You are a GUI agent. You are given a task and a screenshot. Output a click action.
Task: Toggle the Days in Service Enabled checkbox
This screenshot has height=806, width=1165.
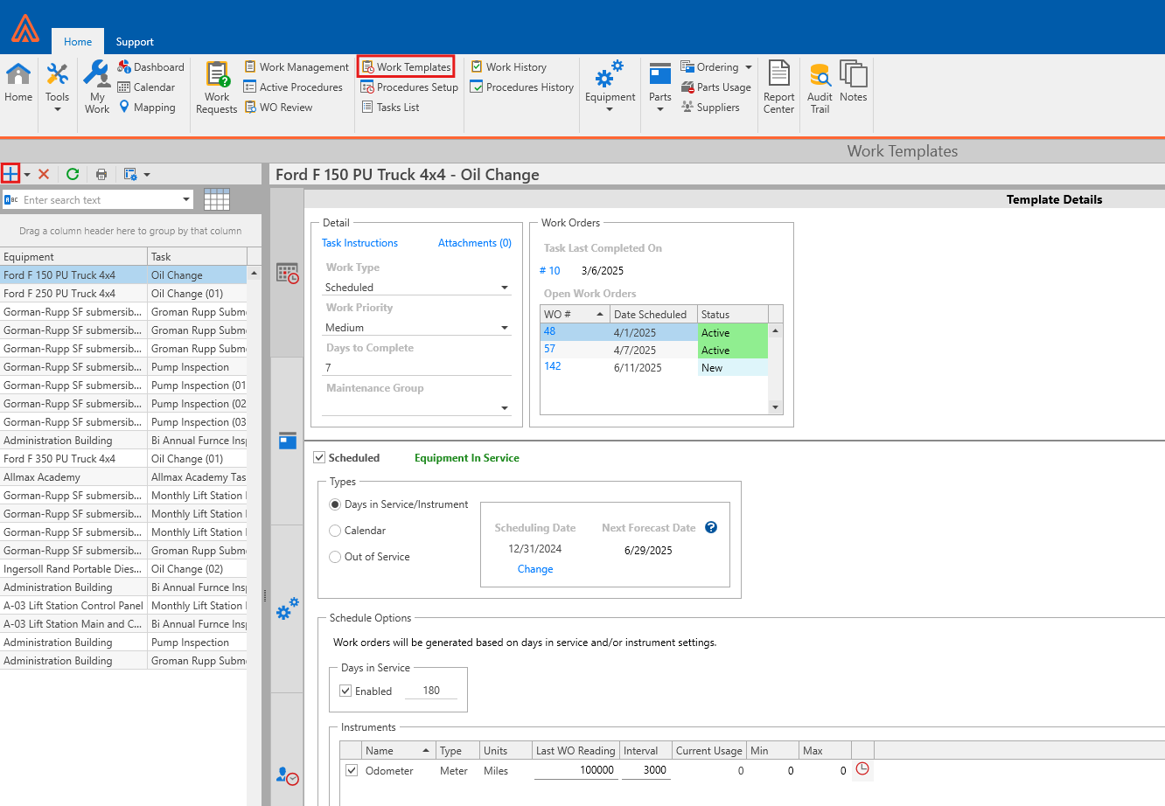click(345, 691)
